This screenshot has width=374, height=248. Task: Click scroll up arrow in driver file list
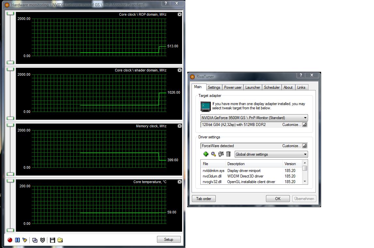[x=304, y=163]
